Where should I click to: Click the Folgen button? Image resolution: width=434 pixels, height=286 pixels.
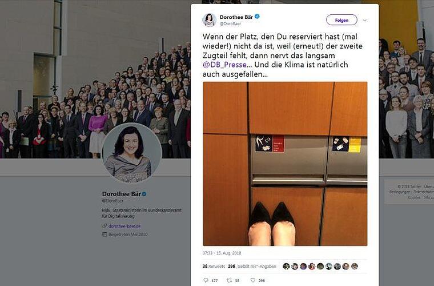pos(341,20)
